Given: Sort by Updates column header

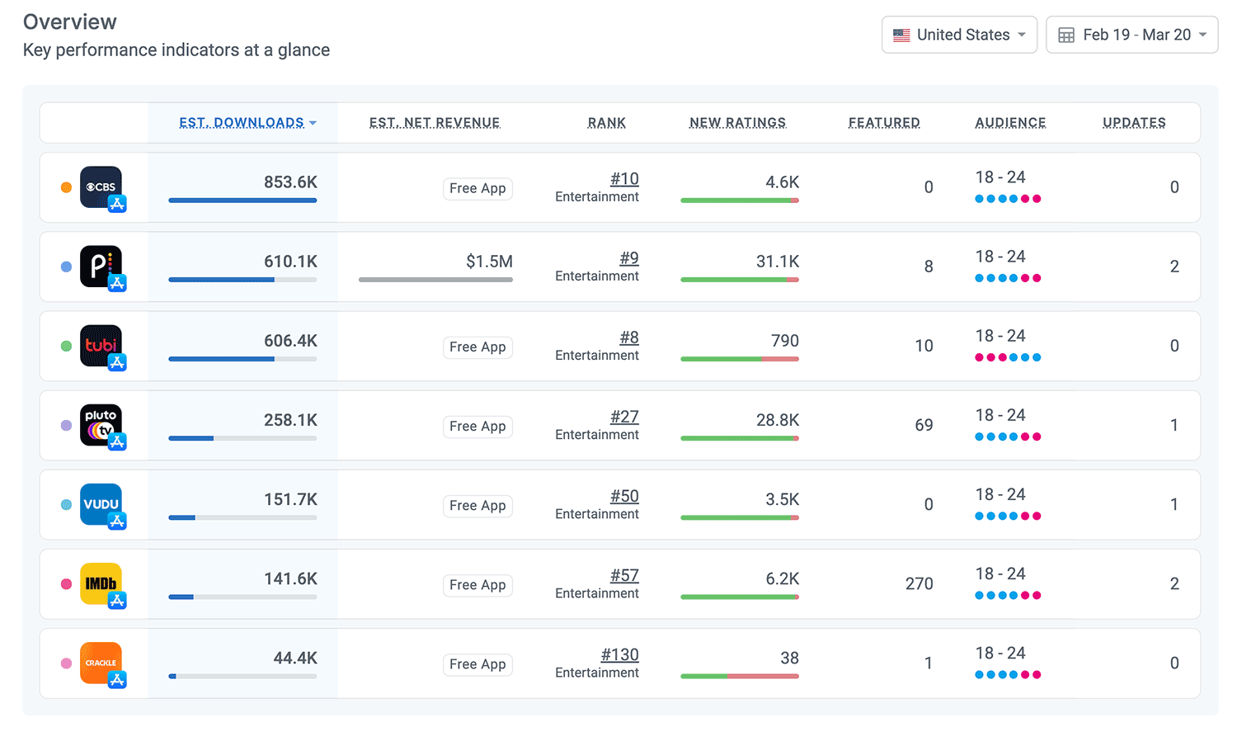Looking at the screenshot, I should coord(1134,123).
